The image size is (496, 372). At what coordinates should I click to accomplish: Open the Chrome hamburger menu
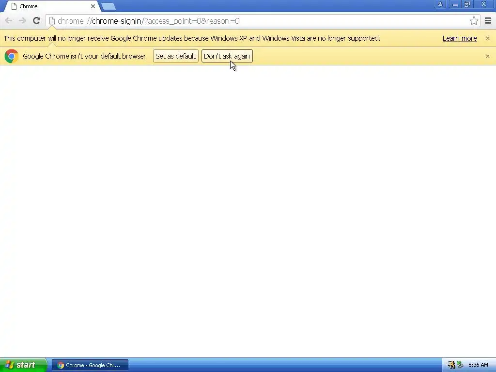click(488, 21)
